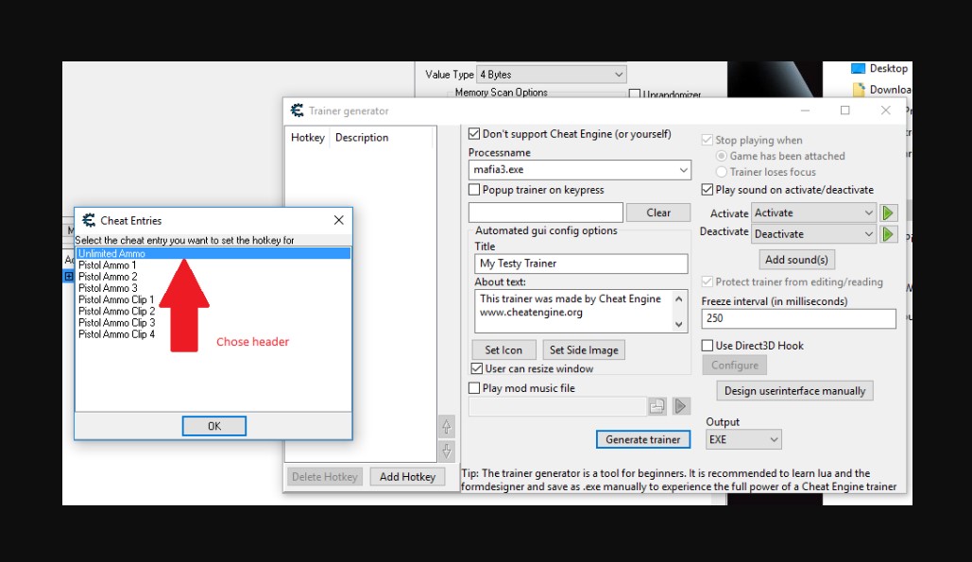Play the Deactivate sound preview
Viewport: 972px width, 562px height.
888,234
